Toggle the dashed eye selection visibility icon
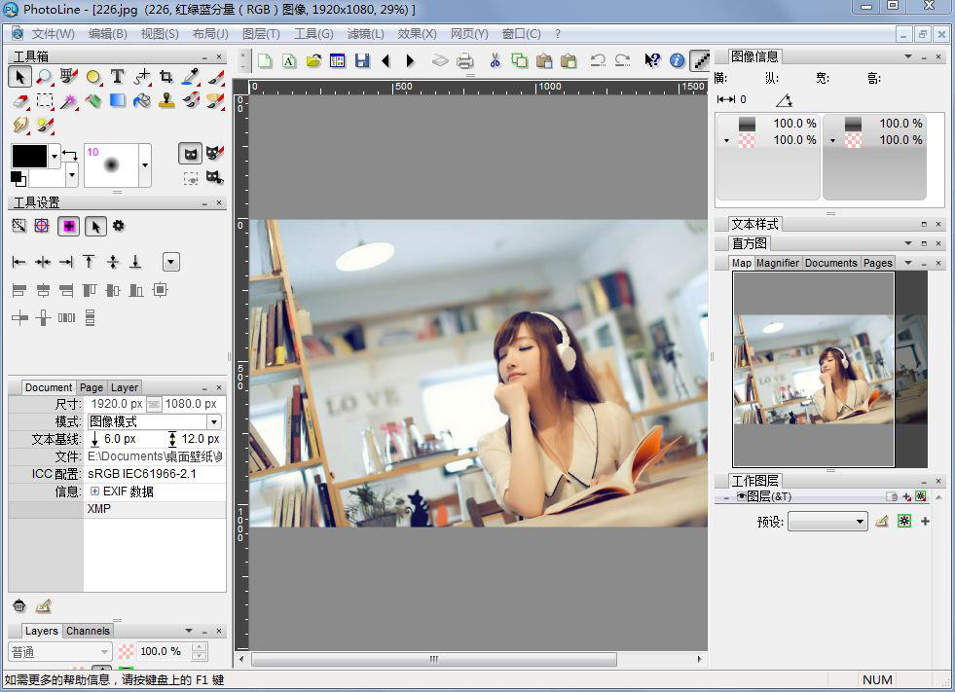955x692 pixels. 191,178
